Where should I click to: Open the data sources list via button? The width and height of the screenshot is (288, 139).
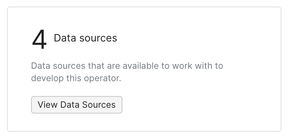pyautogui.click(x=77, y=105)
